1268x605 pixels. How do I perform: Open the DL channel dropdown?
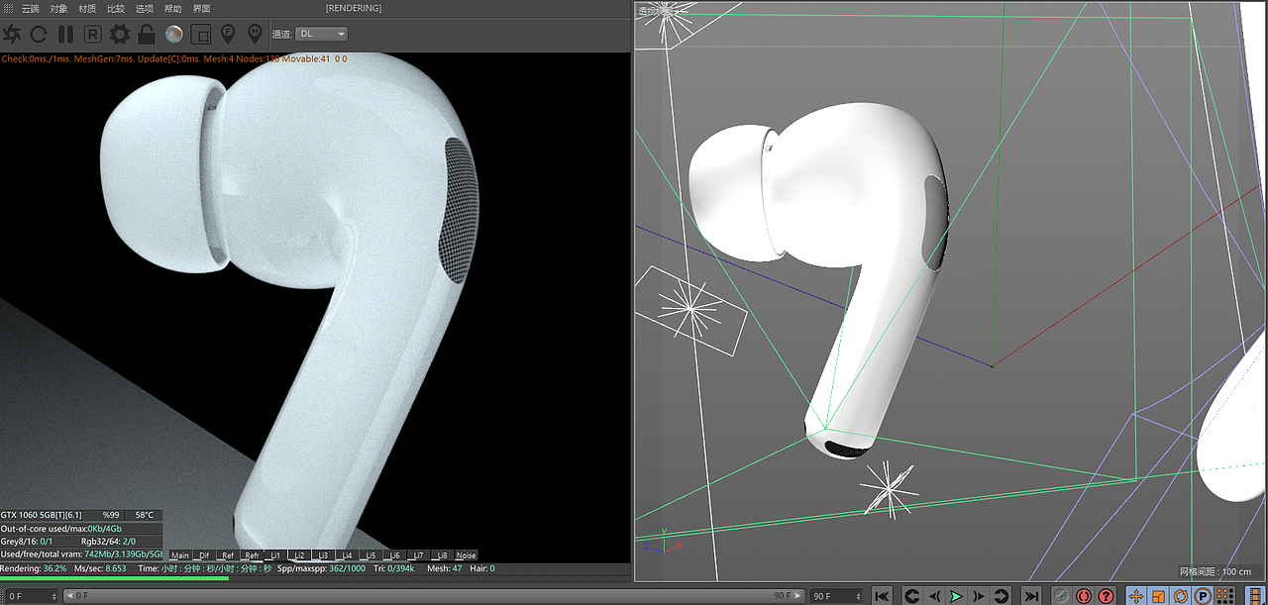point(322,34)
